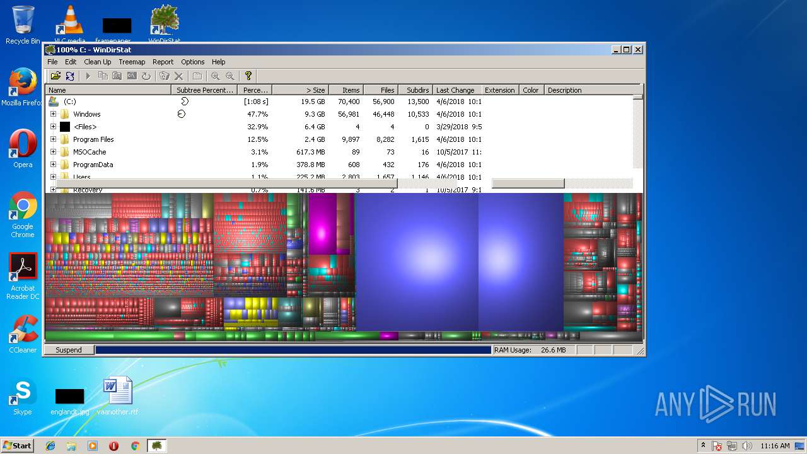Viewport: 807px width, 454px height.
Task: Select vaanother.rtf desktop file
Action: (118, 397)
